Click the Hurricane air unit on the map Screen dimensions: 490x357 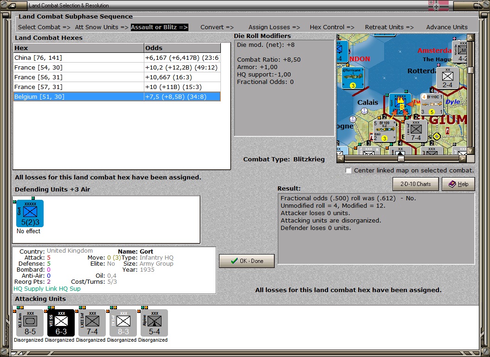tap(353, 78)
